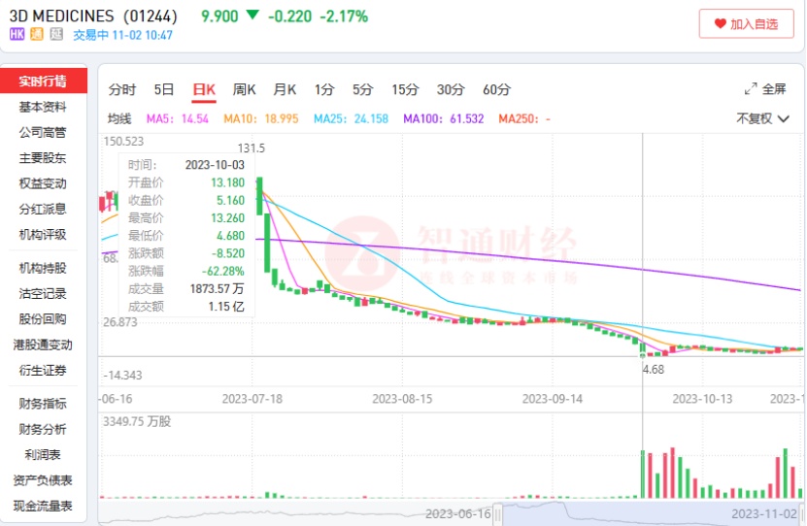This screenshot has height=526, width=807.
Task: Click the orange 通 stock connect badge
Action: coord(37,34)
